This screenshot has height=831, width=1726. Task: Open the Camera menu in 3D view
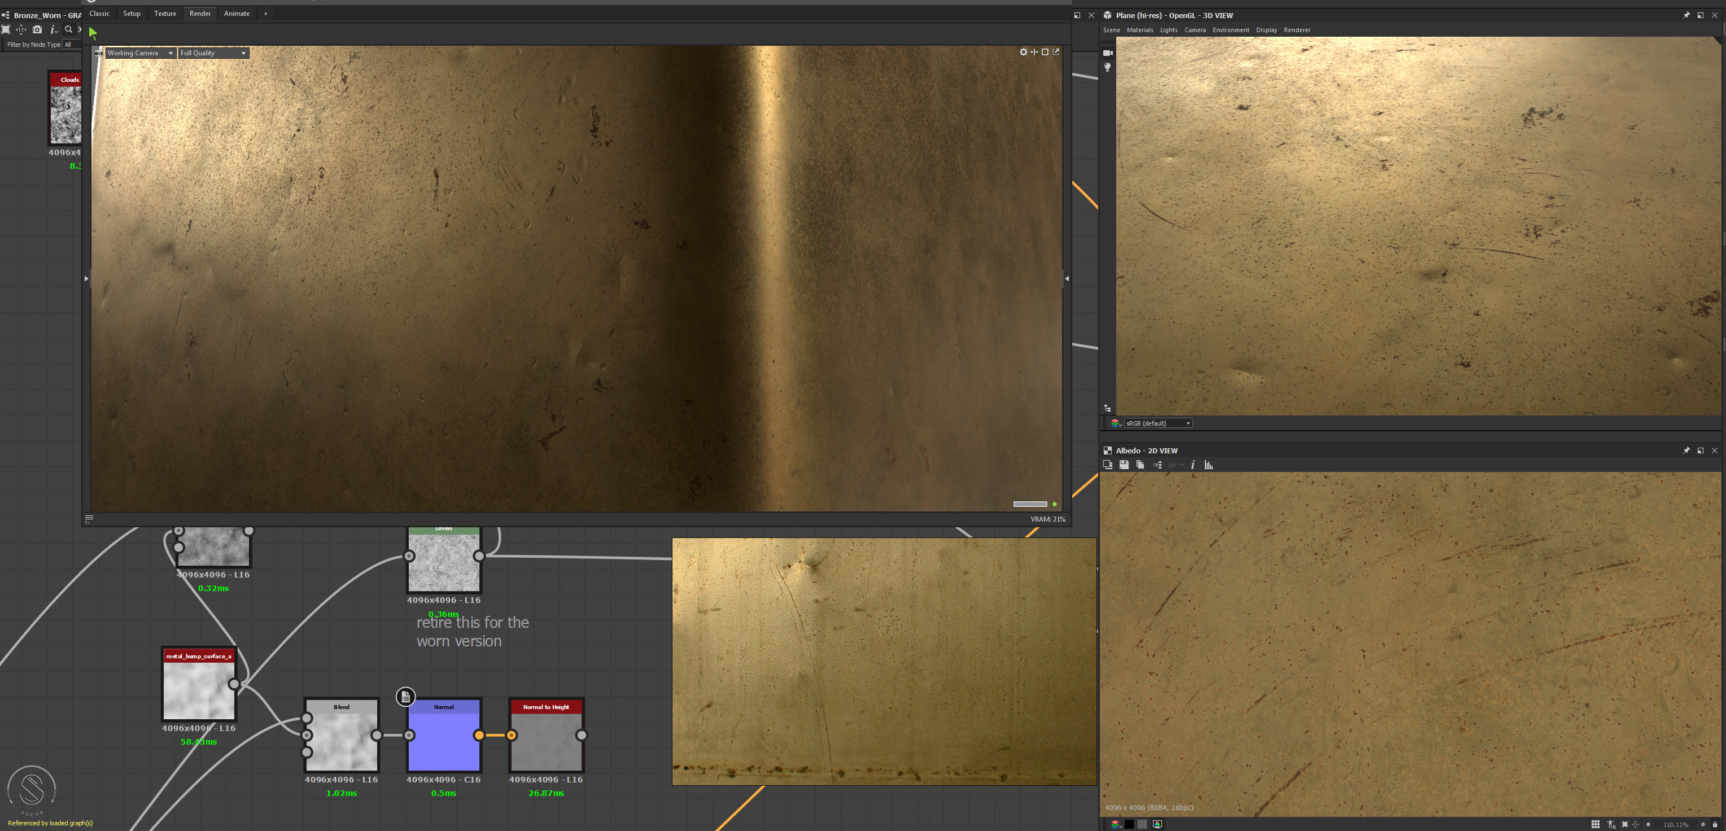tap(1195, 30)
